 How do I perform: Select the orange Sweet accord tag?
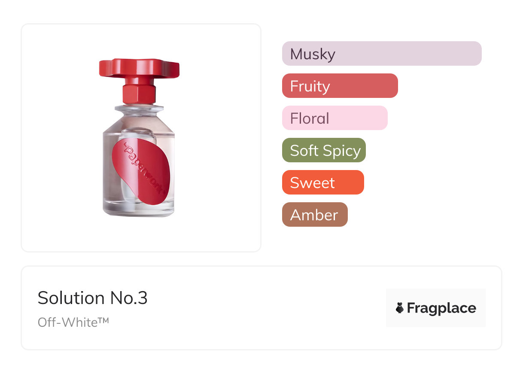tap(323, 182)
